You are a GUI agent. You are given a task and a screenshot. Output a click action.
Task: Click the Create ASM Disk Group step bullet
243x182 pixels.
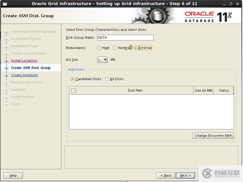pos(7,68)
